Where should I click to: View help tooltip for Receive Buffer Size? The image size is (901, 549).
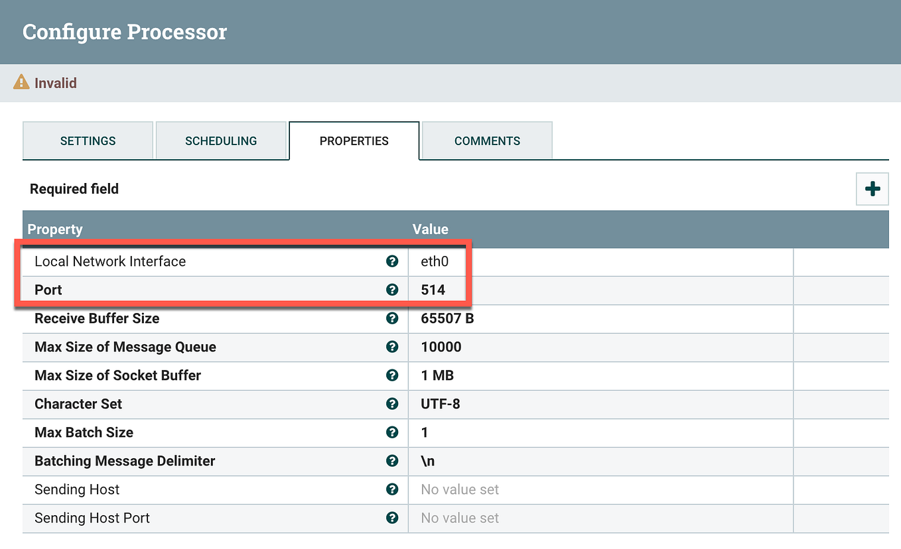(392, 318)
